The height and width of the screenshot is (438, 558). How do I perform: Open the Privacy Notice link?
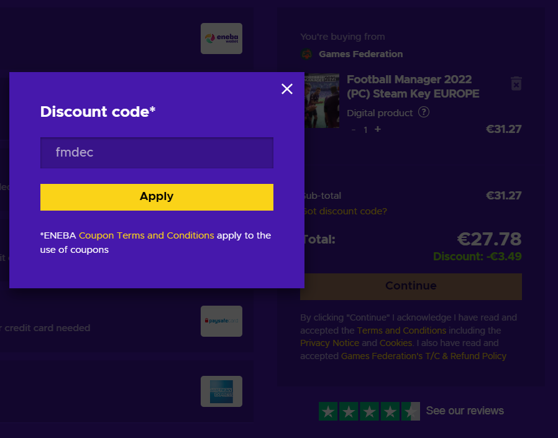(329, 343)
